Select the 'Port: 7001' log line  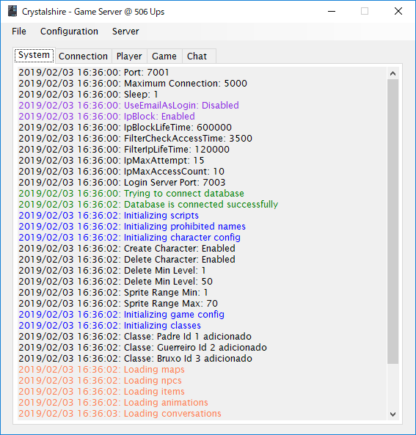pyautogui.click(x=94, y=73)
